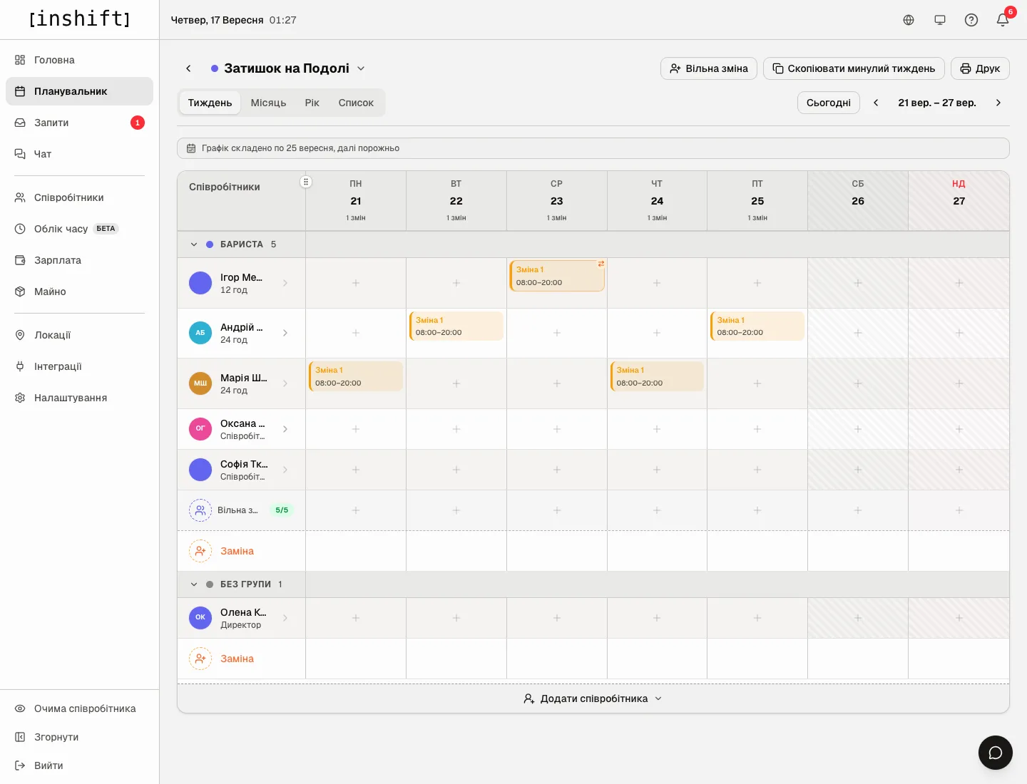The width and height of the screenshot is (1027, 784).
Task: Click the Вільна зміна row group icon
Action: (200, 510)
